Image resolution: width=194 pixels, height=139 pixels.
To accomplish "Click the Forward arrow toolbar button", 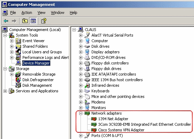I will click(x=14, y=21).
